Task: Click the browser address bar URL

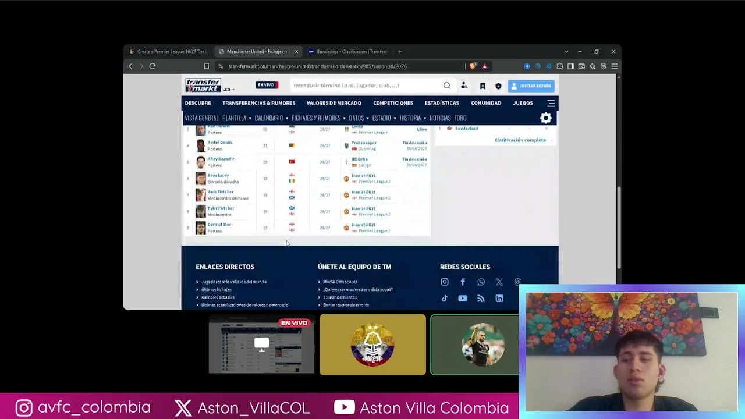Action: pos(317,66)
